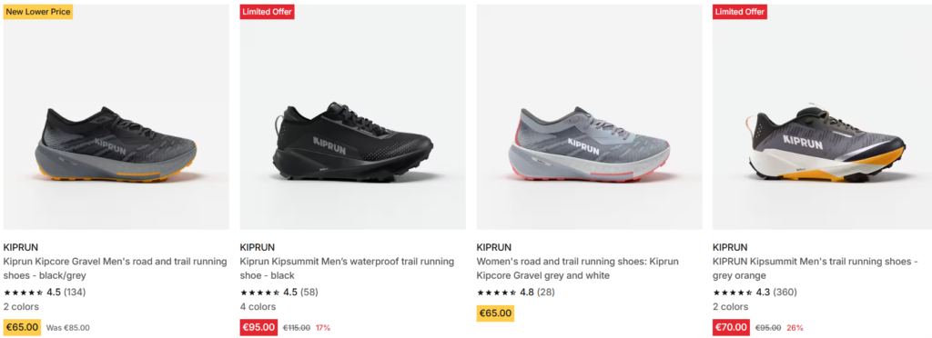This screenshot has width=932, height=338.
Task: Open the black/grey Kipcore Gravel shoe image
Action: tap(116, 117)
